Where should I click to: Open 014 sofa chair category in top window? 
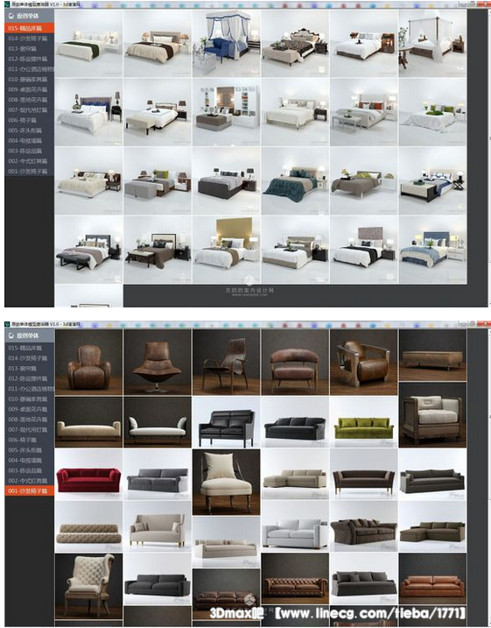29,39
